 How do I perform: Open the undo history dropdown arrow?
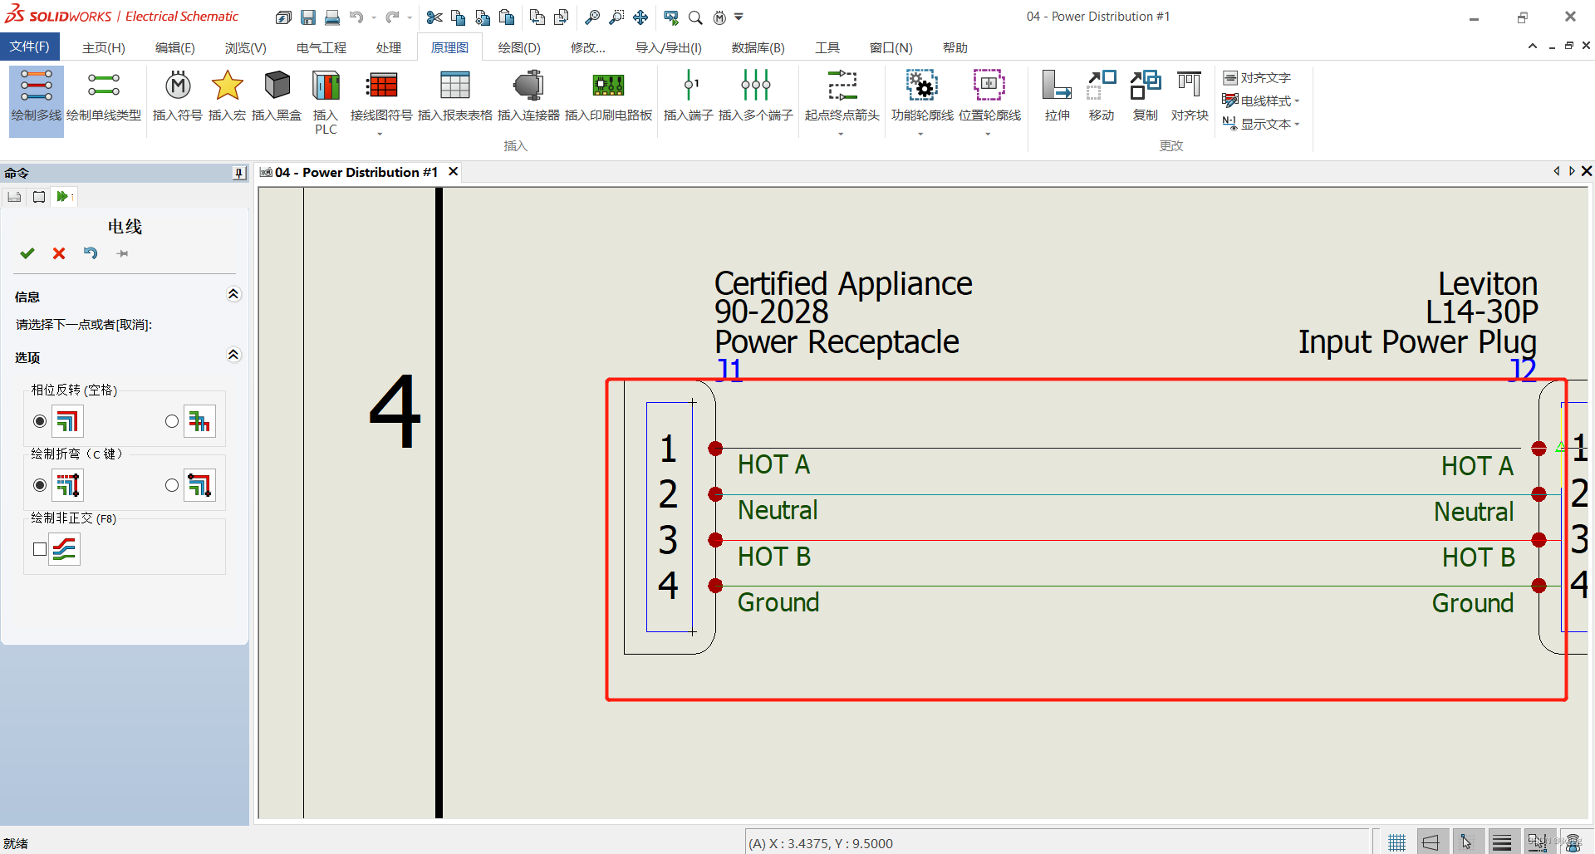click(374, 17)
